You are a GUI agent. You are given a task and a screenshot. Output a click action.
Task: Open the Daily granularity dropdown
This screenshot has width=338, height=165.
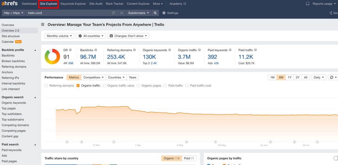[319, 77]
